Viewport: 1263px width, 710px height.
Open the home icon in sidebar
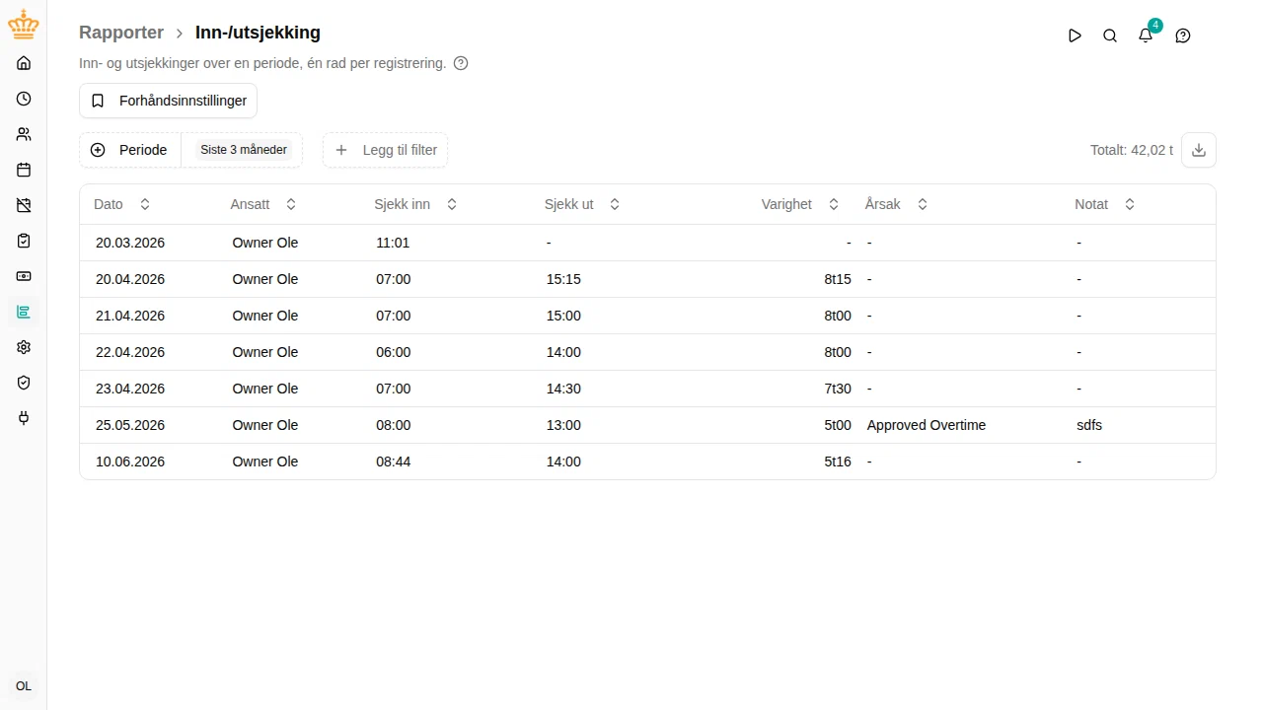(24, 63)
